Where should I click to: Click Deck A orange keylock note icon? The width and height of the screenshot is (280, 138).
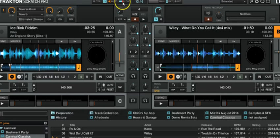79,67
